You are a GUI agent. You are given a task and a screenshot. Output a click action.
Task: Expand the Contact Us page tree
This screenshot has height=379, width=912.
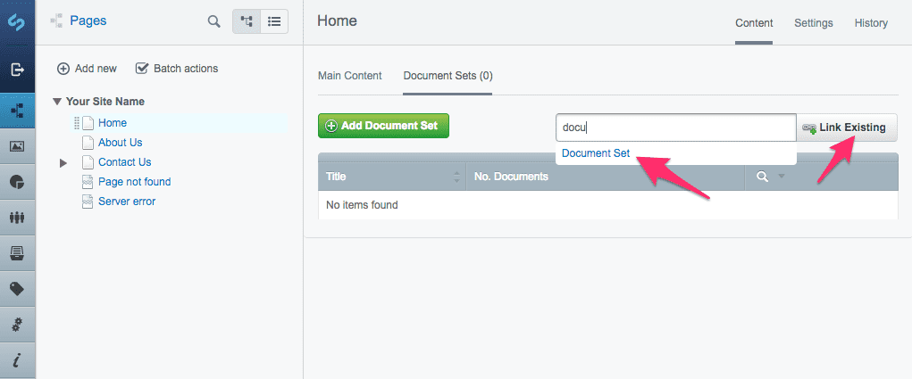click(63, 163)
